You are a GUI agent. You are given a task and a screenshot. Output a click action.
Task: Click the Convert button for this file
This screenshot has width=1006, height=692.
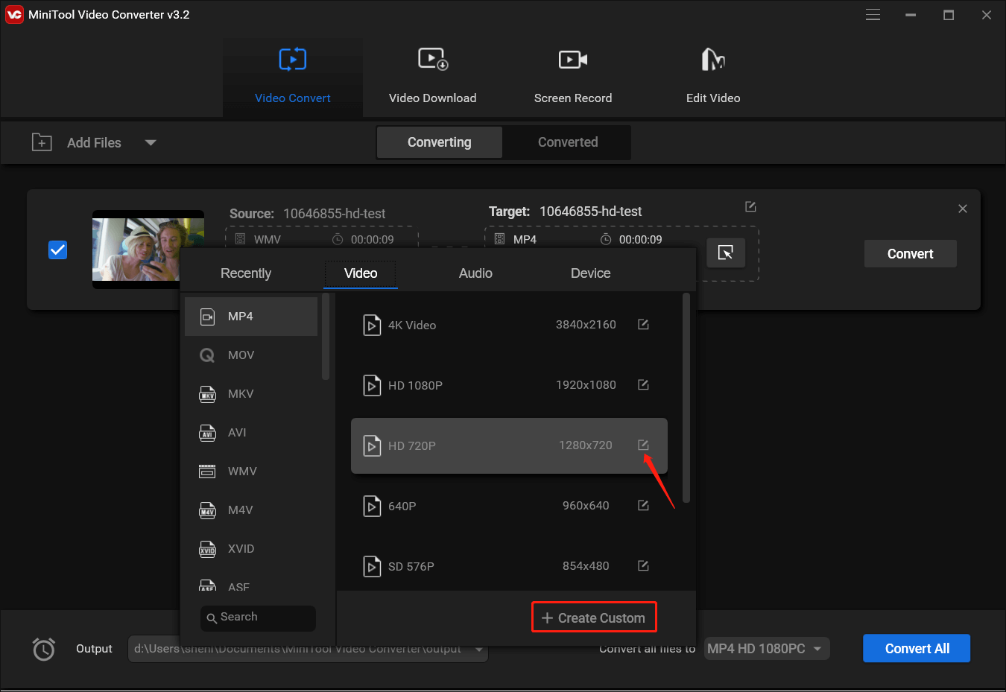(911, 254)
